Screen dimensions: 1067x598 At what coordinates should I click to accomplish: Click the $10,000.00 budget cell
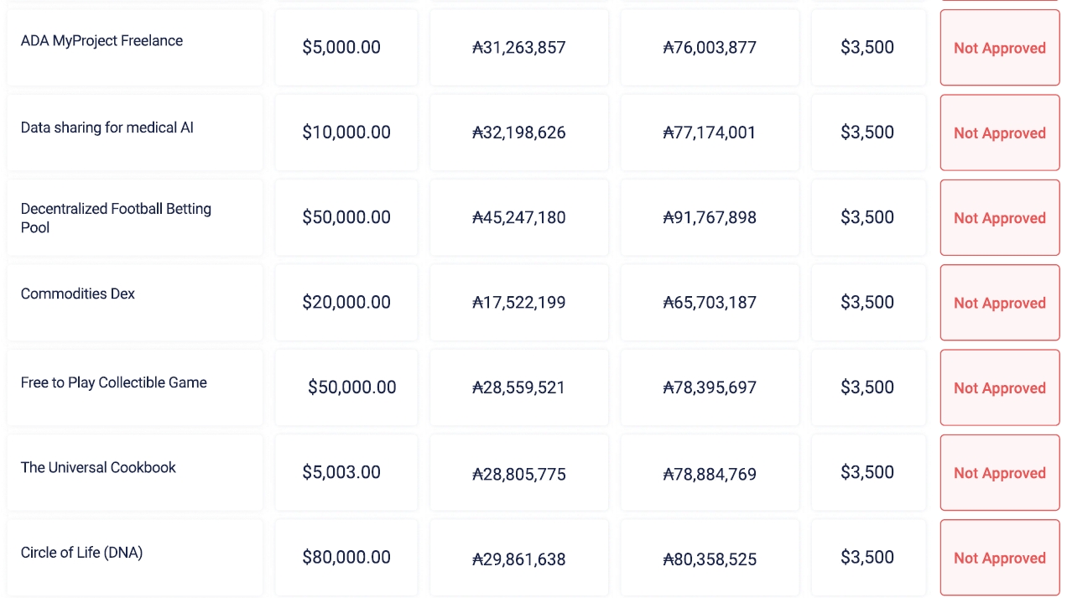(346, 133)
